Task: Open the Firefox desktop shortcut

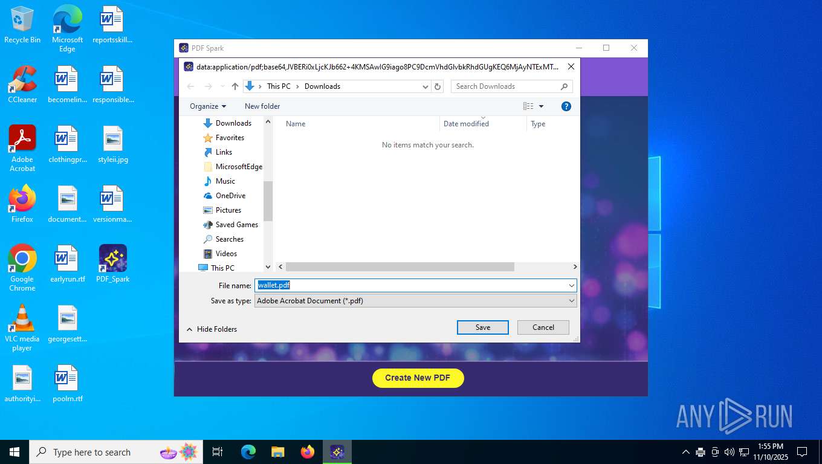Action: (x=22, y=204)
